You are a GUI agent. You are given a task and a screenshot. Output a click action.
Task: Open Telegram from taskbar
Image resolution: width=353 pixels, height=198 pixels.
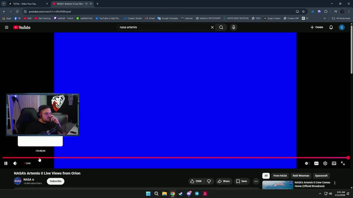tap(197, 194)
